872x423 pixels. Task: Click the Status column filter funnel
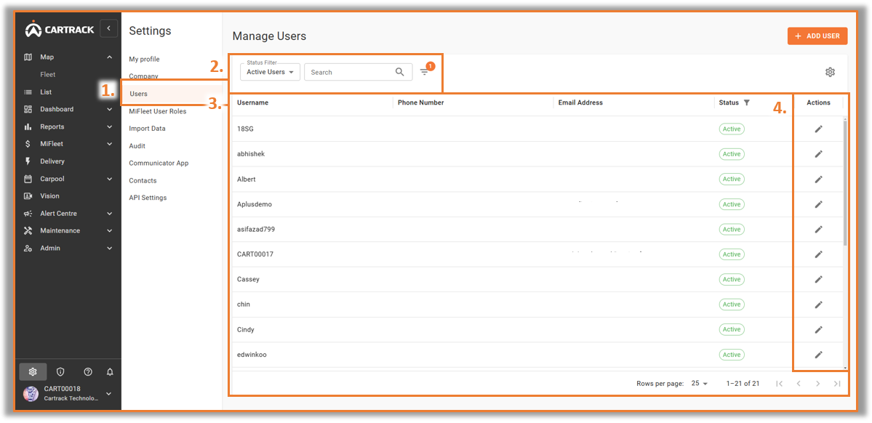(746, 102)
